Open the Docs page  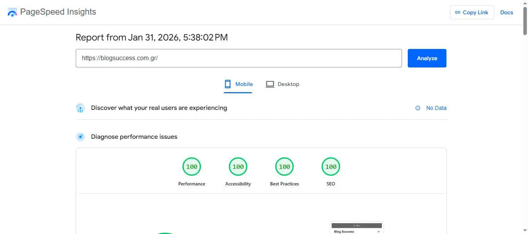click(507, 12)
